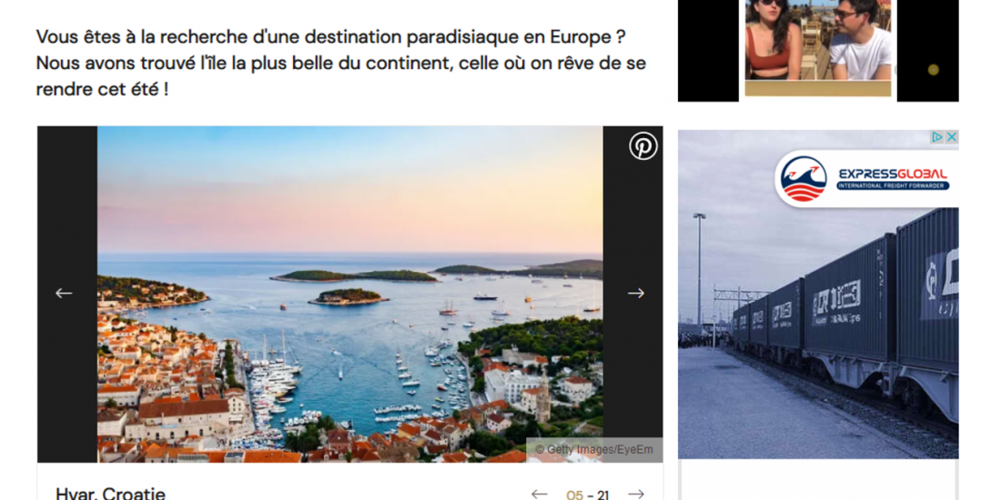Select the Hvar, Croatie caption title

point(110,494)
